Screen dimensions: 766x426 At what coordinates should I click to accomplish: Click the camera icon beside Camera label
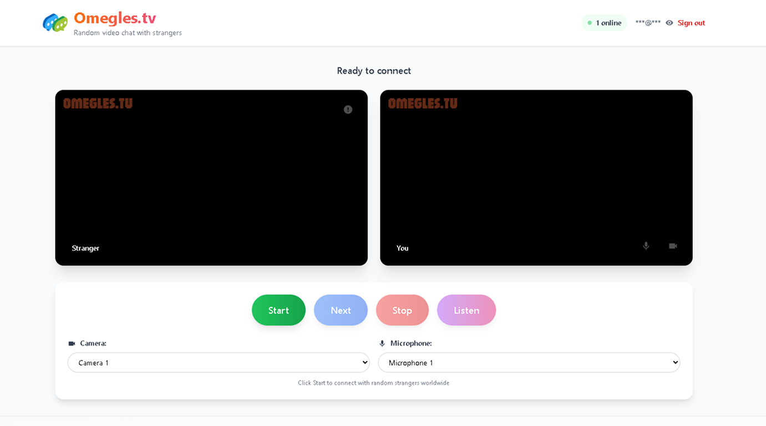point(72,343)
